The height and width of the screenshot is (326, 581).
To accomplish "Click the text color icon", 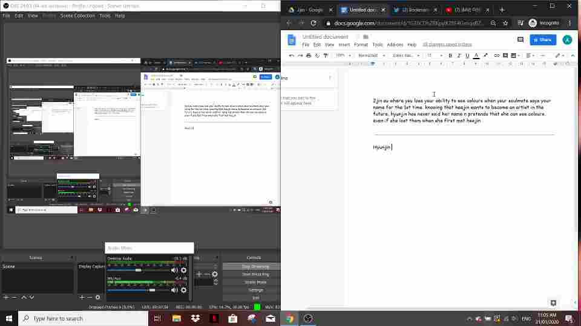I will click(x=476, y=56).
